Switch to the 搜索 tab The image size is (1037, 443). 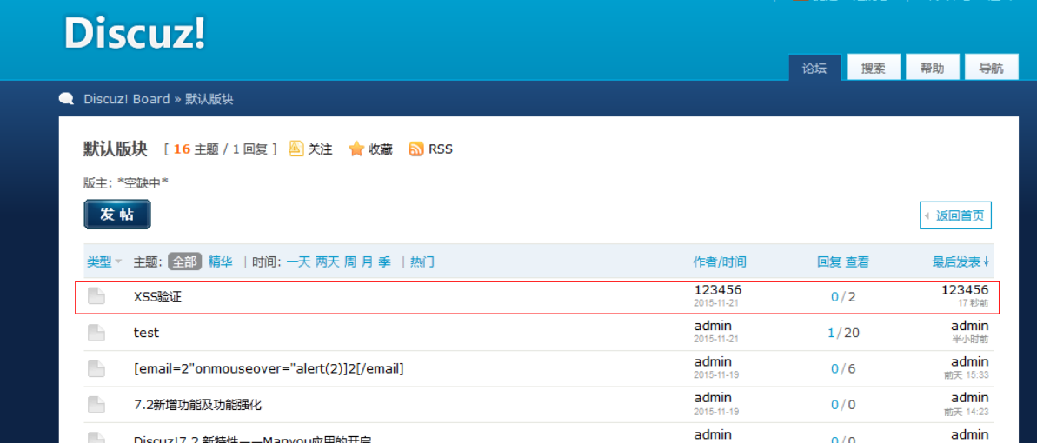click(x=873, y=68)
